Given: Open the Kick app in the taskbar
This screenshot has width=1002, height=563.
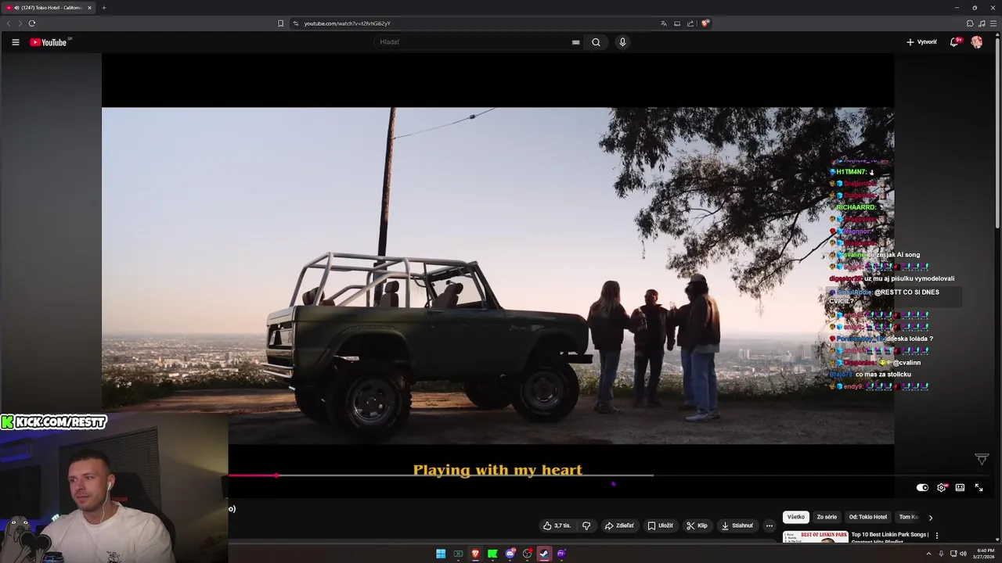Looking at the screenshot, I should pyautogui.click(x=492, y=554).
